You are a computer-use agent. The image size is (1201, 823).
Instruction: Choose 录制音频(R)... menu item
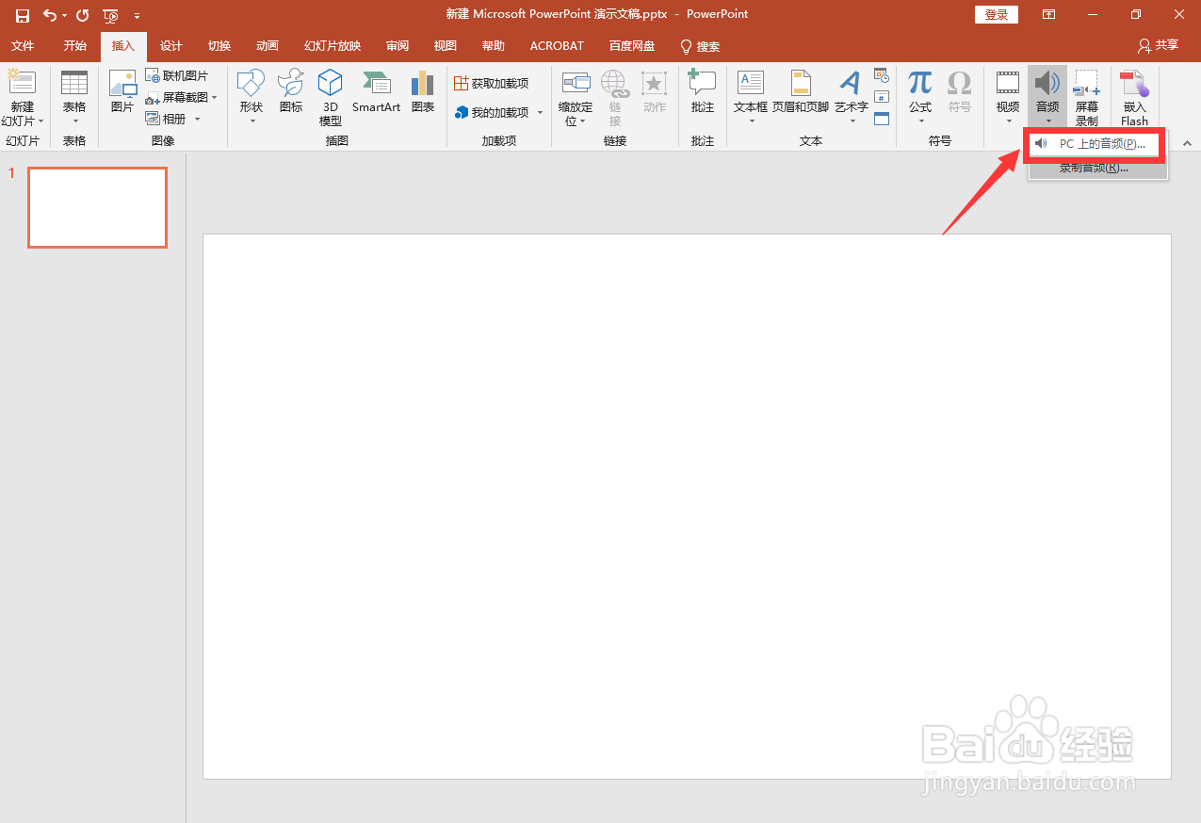[x=1096, y=168]
